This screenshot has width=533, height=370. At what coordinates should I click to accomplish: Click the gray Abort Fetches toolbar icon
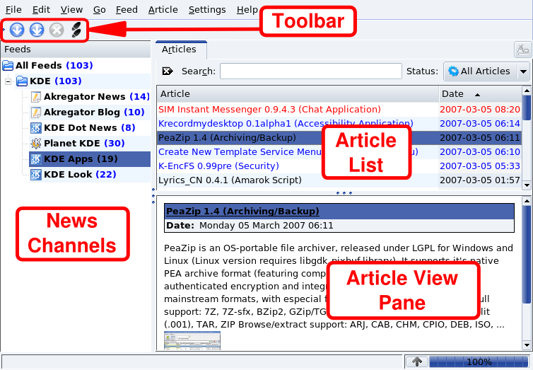click(57, 30)
